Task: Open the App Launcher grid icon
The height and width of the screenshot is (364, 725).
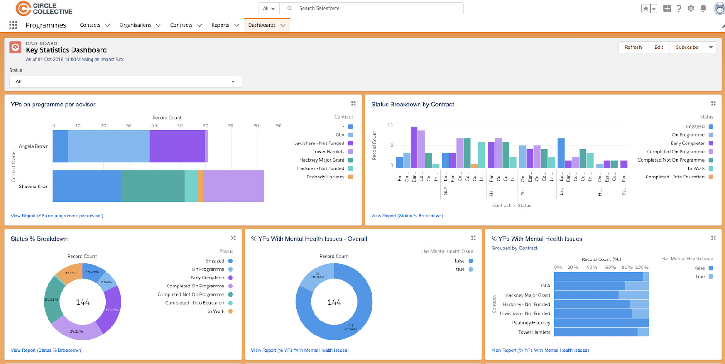Action: coord(13,25)
